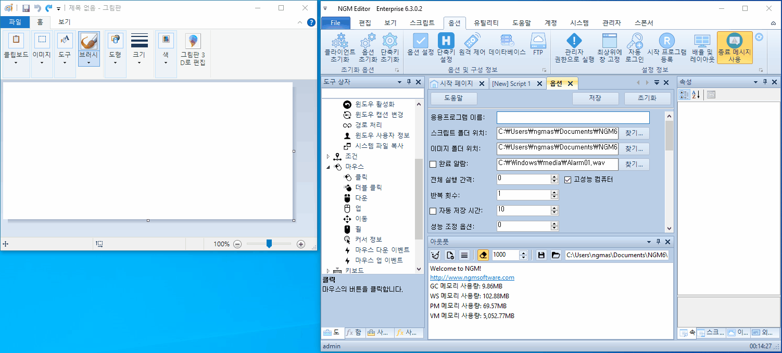Click zoom out minus button in 그림판
The image size is (782, 353).
pos(237,244)
